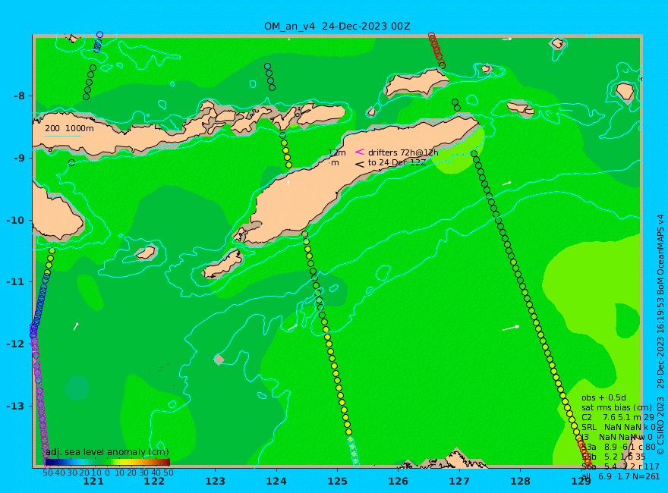Click the '0' tick label under the colorbar
Screen dimensions: 668x493
(107, 473)
